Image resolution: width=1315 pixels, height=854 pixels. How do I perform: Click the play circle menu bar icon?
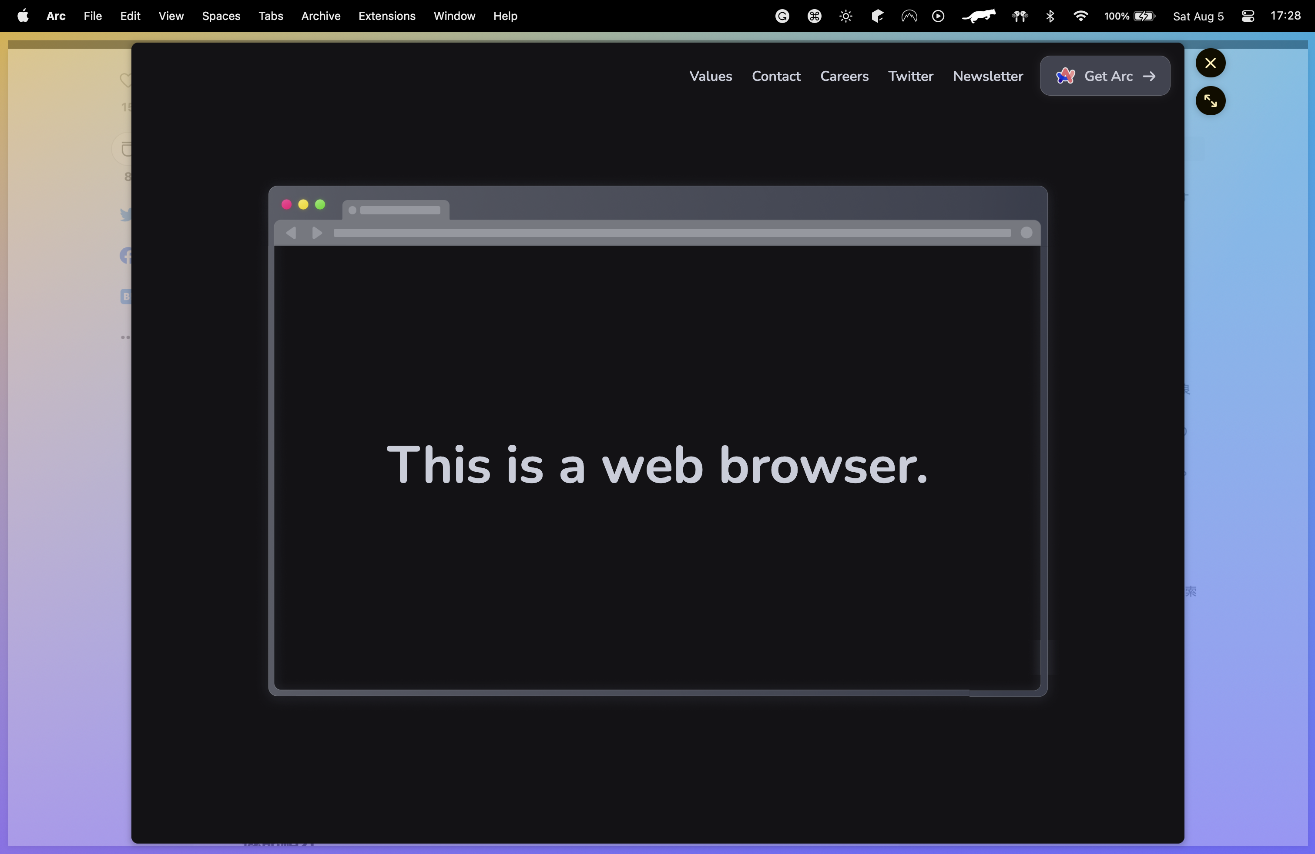click(x=938, y=16)
